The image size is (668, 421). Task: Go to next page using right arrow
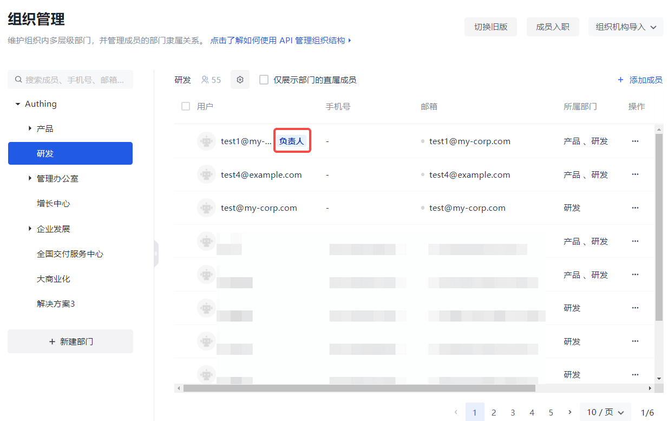(569, 412)
